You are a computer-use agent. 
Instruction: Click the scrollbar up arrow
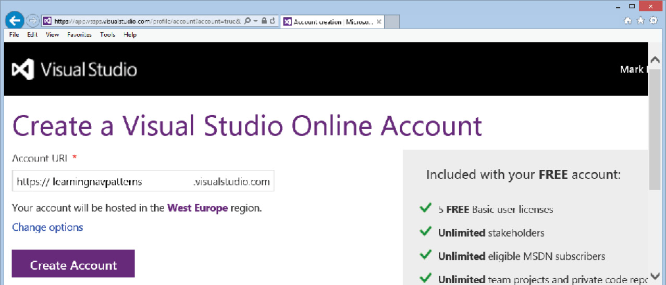tap(655, 59)
